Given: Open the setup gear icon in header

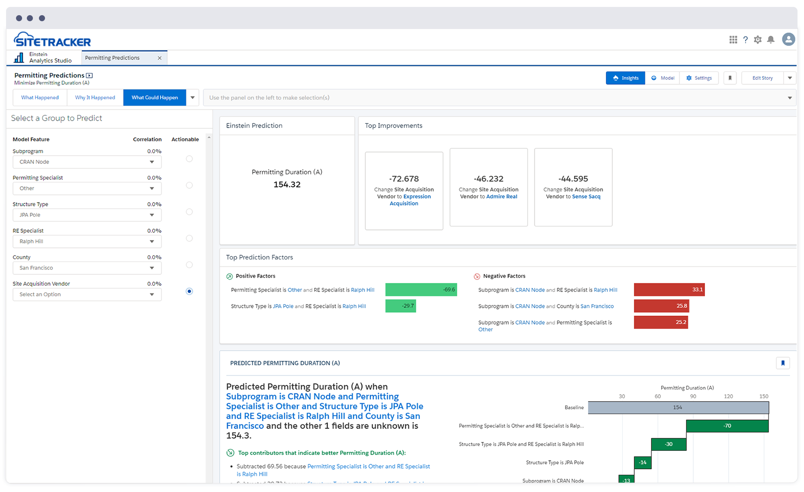Looking at the screenshot, I should [758, 39].
